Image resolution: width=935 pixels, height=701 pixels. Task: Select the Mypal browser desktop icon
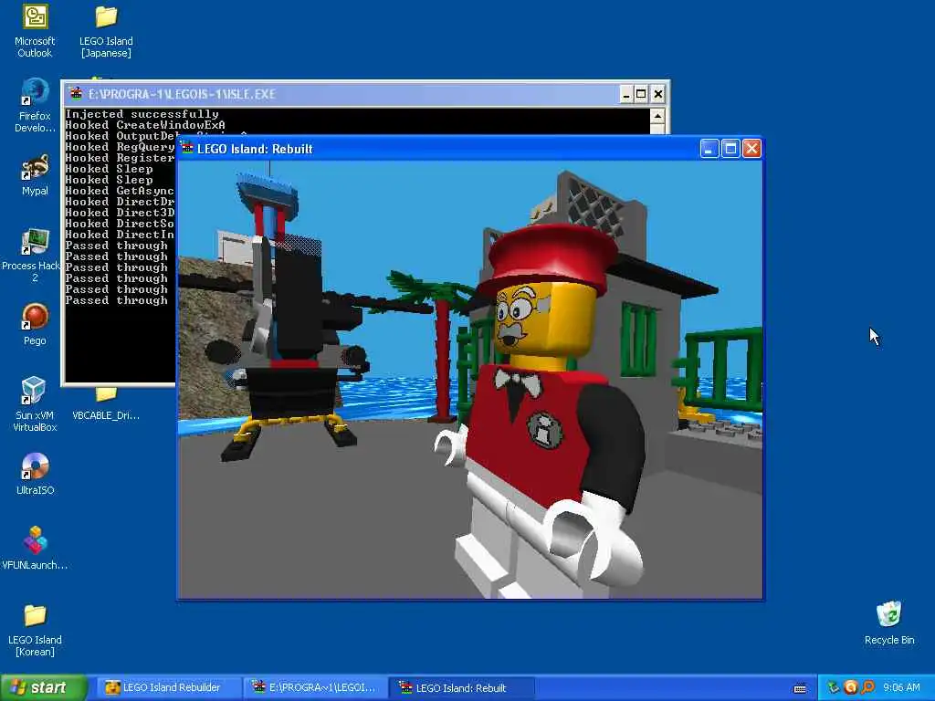35,174
